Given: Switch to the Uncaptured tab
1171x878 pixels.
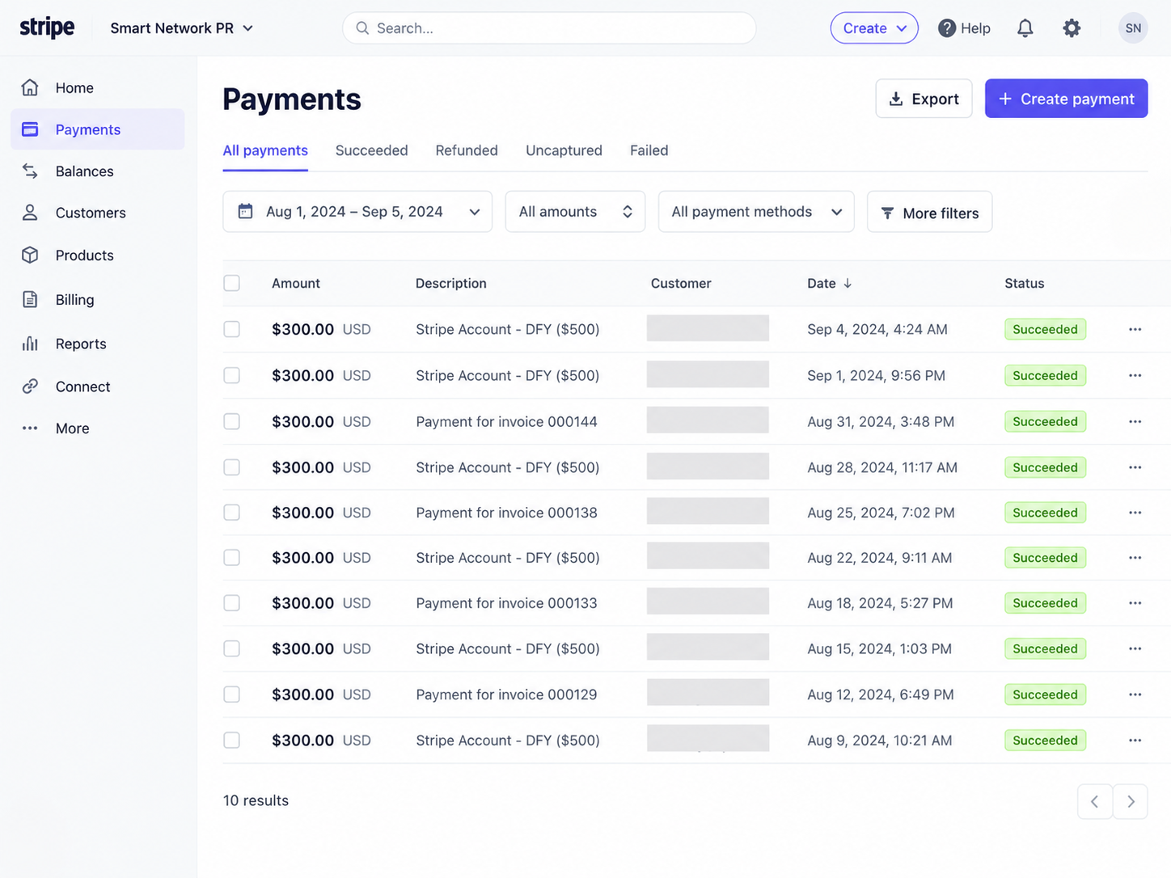Looking at the screenshot, I should point(564,150).
